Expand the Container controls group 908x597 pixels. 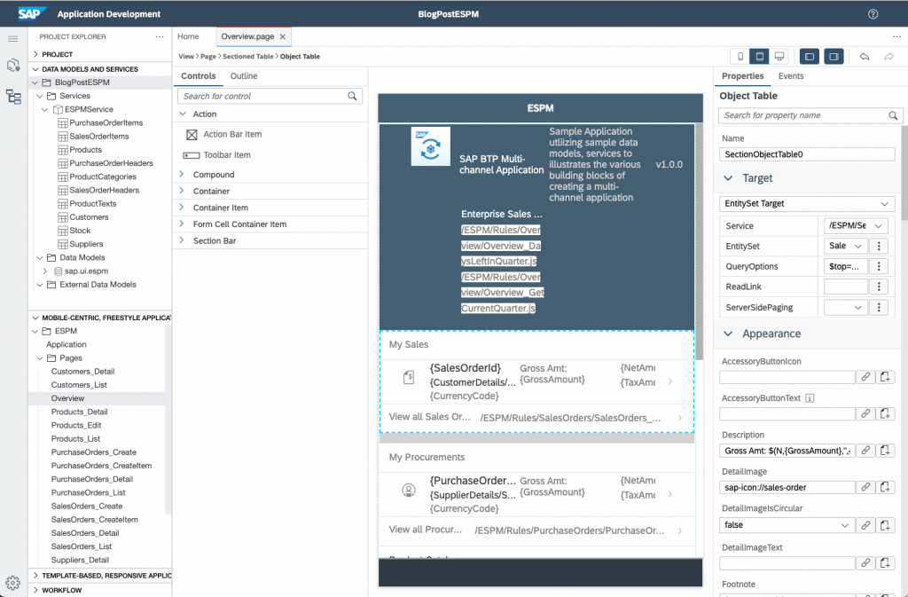182,191
